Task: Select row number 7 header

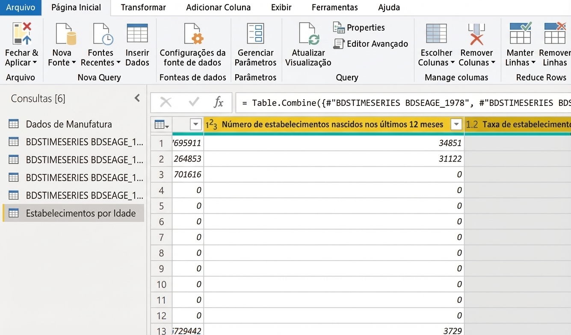Action: coord(161,237)
